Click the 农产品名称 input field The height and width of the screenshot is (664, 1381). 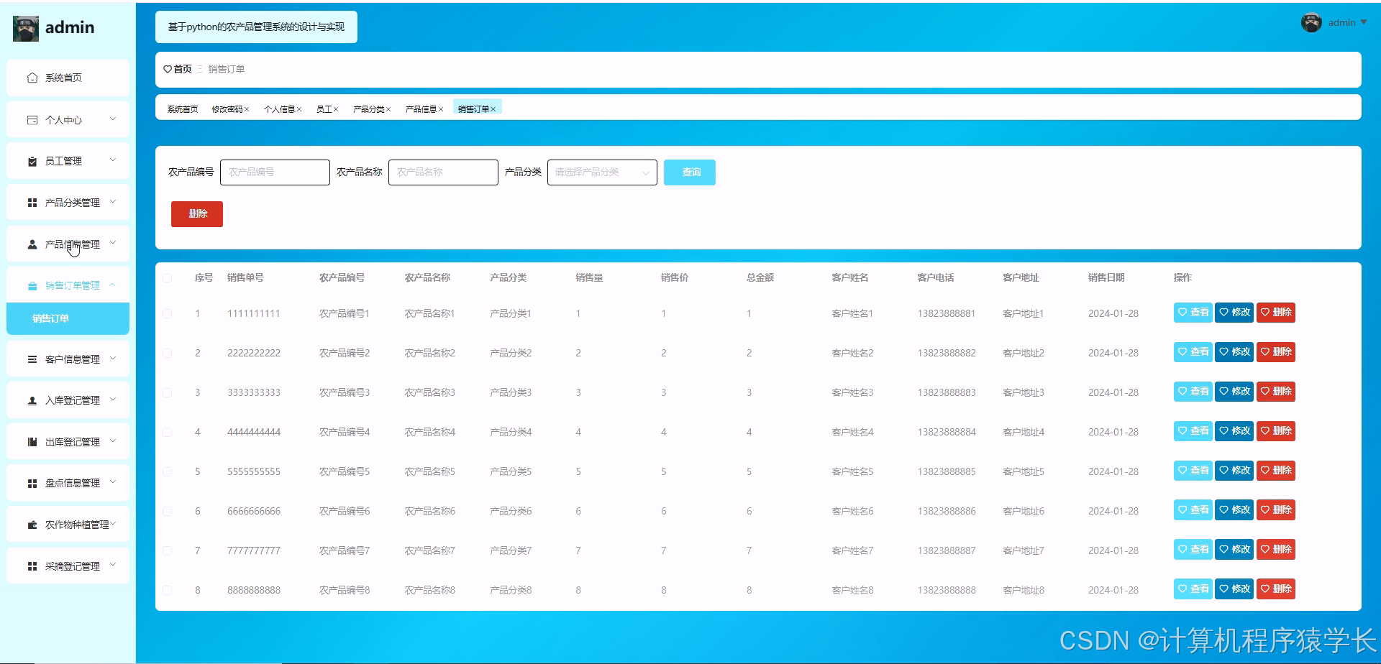click(443, 172)
